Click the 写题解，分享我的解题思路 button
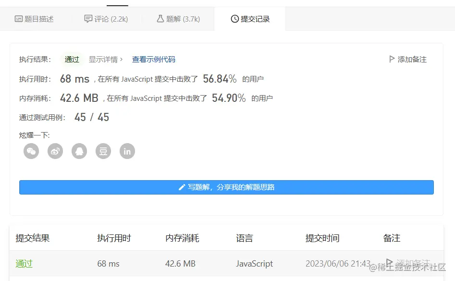 coord(226,187)
